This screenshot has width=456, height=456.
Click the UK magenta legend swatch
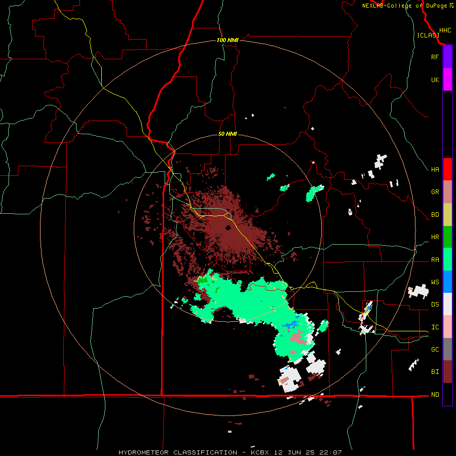coord(447,80)
